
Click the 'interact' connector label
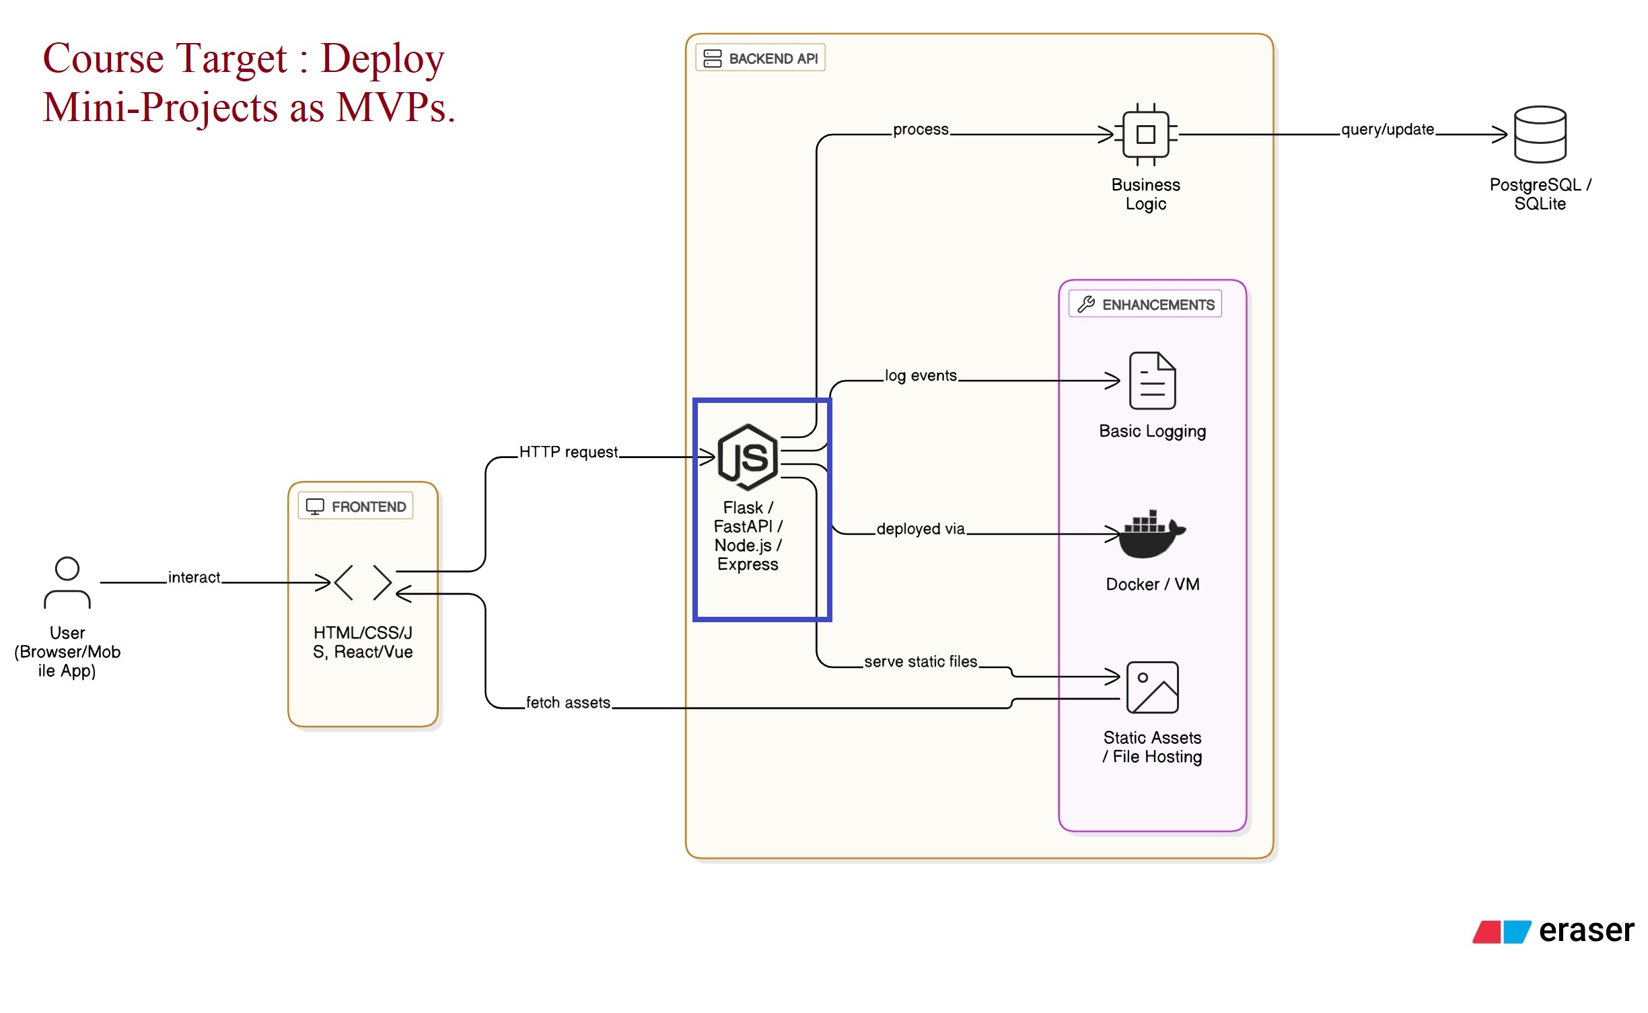click(x=194, y=577)
